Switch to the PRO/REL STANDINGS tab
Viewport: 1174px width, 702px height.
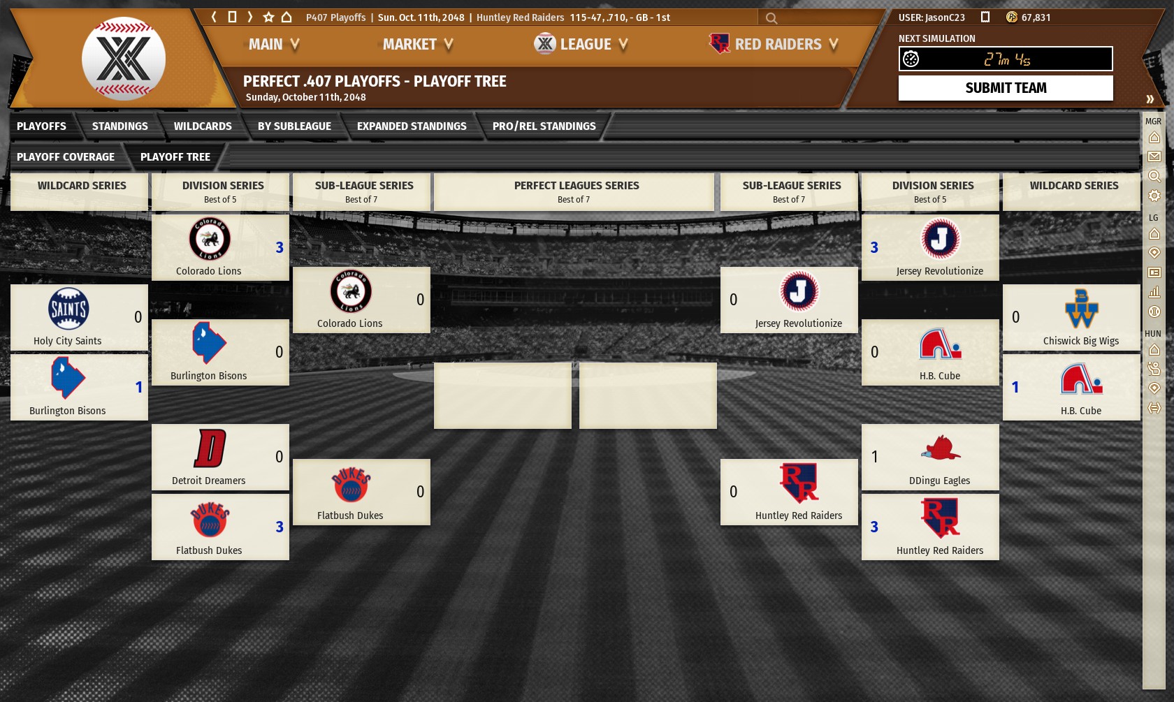[x=544, y=126]
